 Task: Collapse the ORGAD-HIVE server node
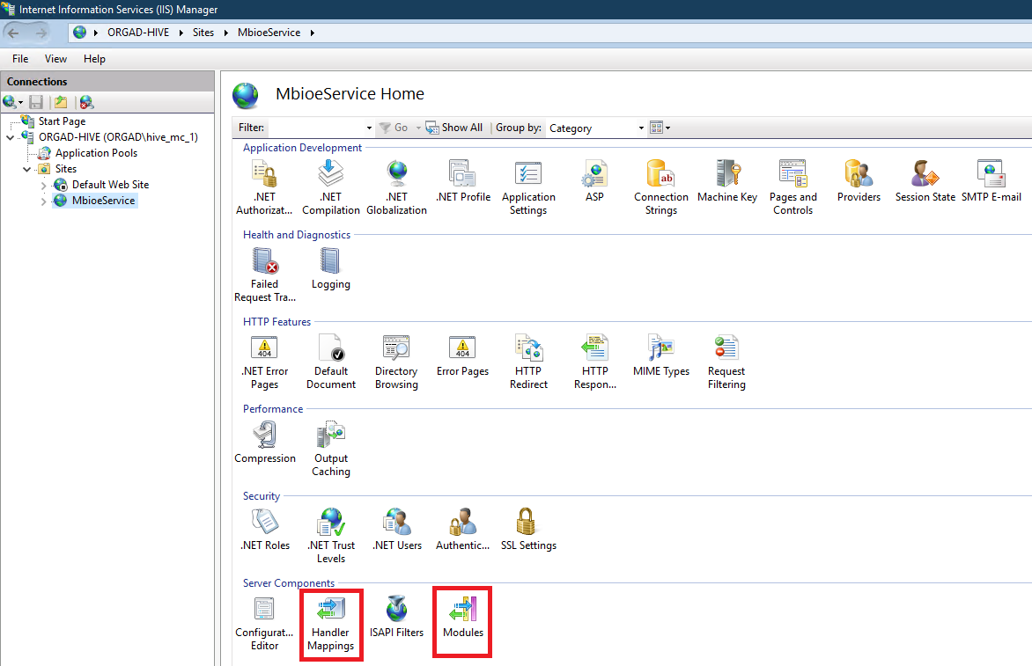[10, 137]
